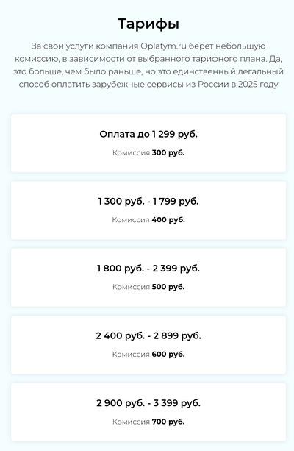Screen dimensions: 294x451
Task: Select the 2 900 руб. - 3 399 руб. tariff
Action: click(x=148, y=413)
